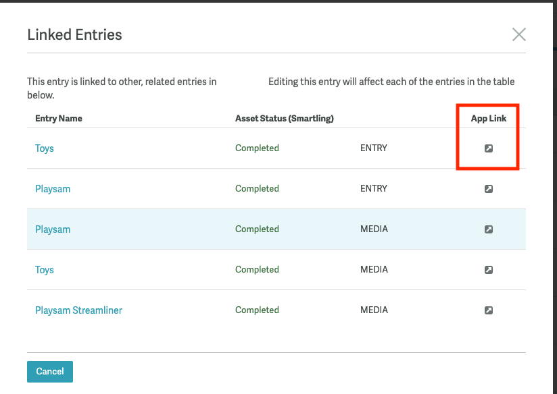
Task: Click the MEDIA label in highlighted Playsam row
Action: (374, 229)
